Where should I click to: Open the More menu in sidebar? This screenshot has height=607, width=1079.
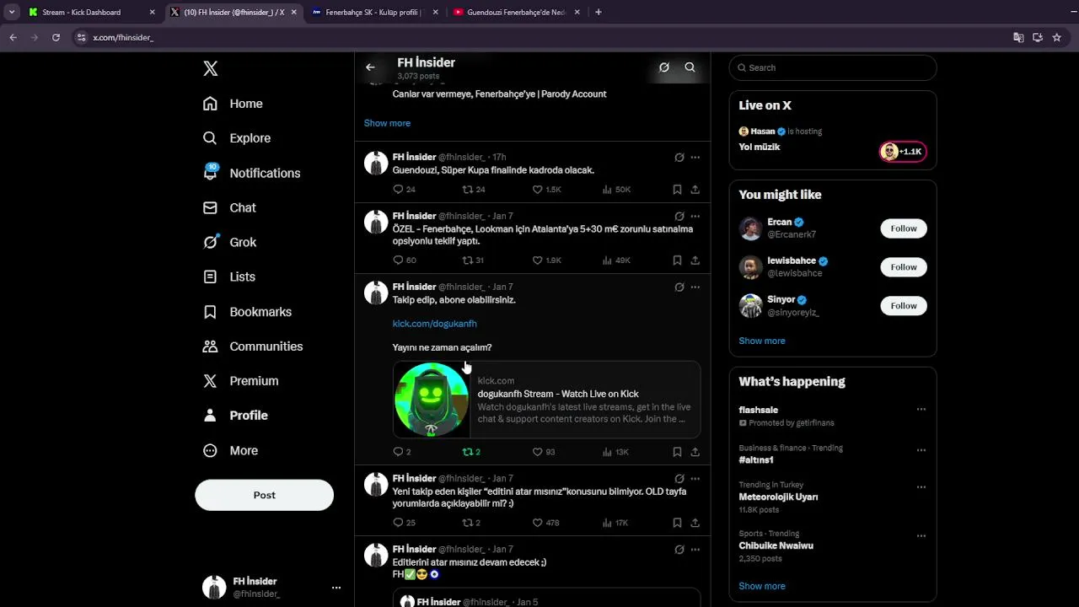tap(230, 451)
